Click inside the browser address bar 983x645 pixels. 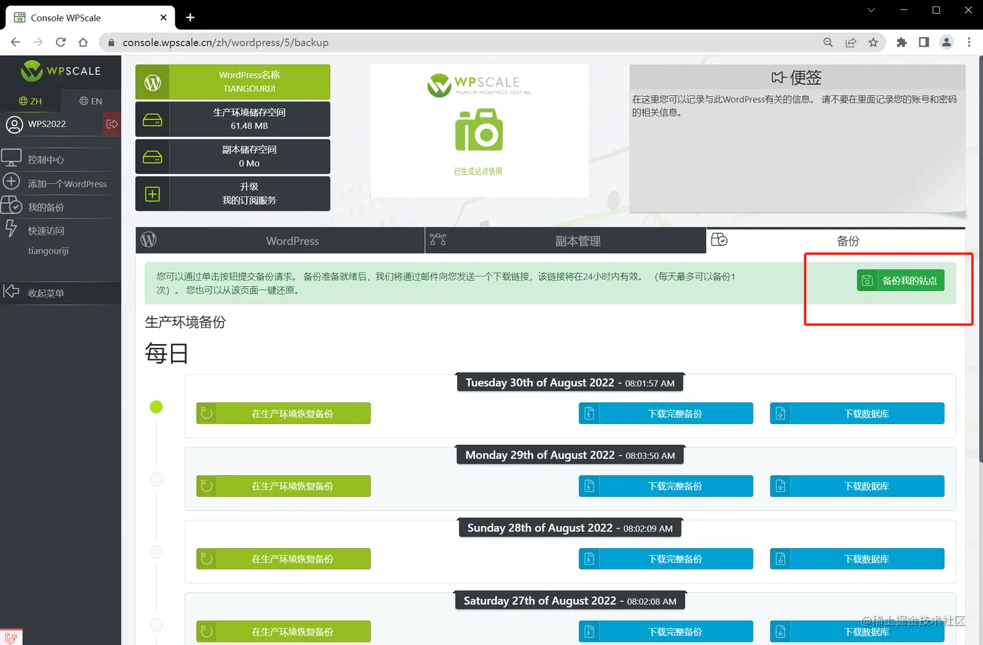pos(260,42)
